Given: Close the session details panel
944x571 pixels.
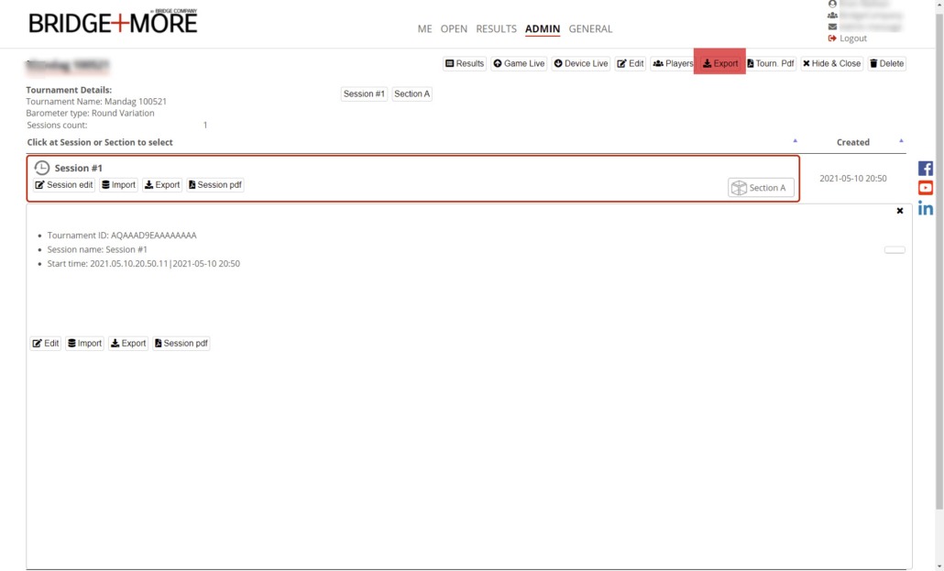Looking at the screenshot, I should click(x=900, y=211).
